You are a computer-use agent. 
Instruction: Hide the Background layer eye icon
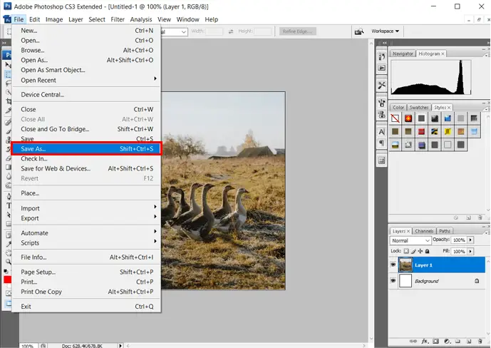click(393, 280)
